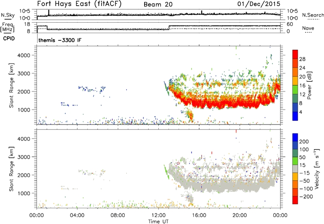Pick the 16–20 dB yellow Power swatch
Image resolution: width=324 pixels, height=224 pixels.
pyautogui.click(x=295, y=81)
